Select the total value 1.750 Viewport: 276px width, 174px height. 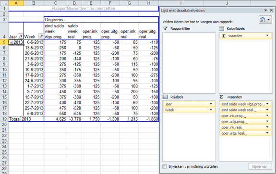pos(91,119)
